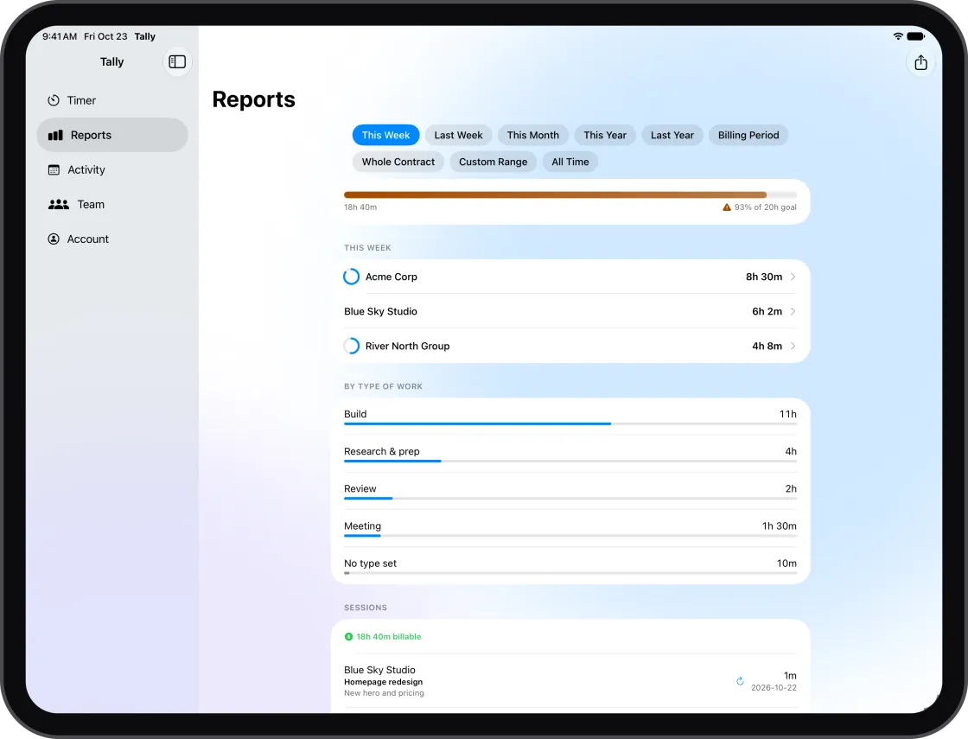Click the Build label
The width and height of the screenshot is (968, 739).
[355, 414]
